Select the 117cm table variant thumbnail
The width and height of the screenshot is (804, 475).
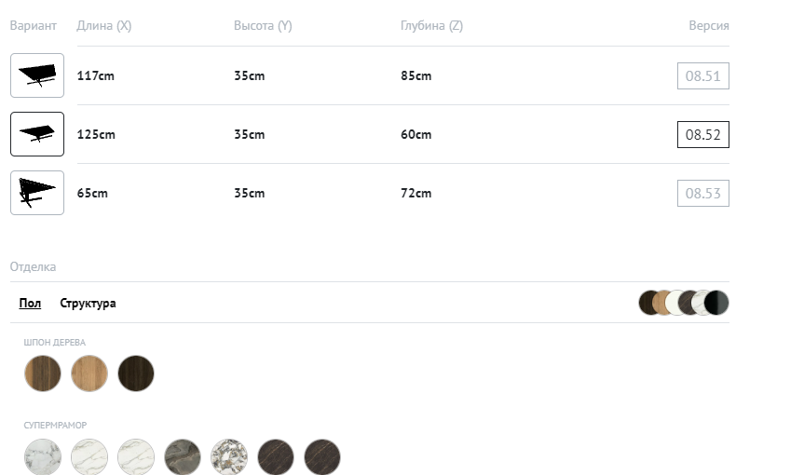[x=37, y=75]
